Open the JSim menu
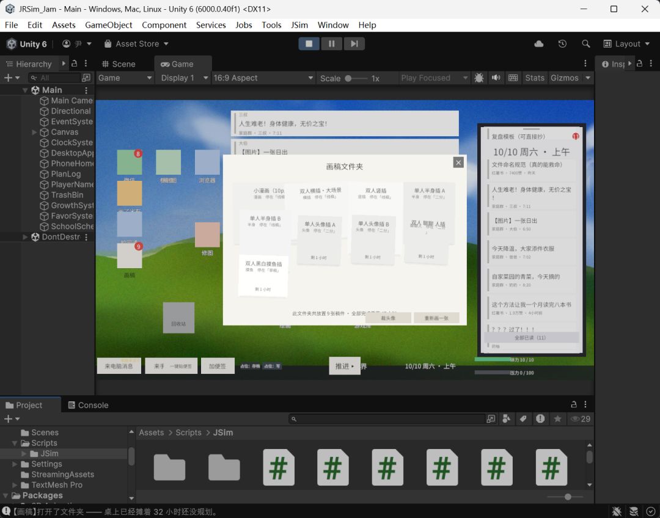Image resolution: width=660 pixels, height=518 pixels. 299,25
